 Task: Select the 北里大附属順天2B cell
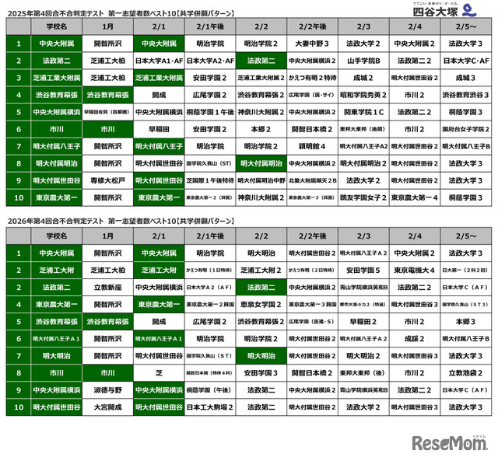tap(312, 180)
